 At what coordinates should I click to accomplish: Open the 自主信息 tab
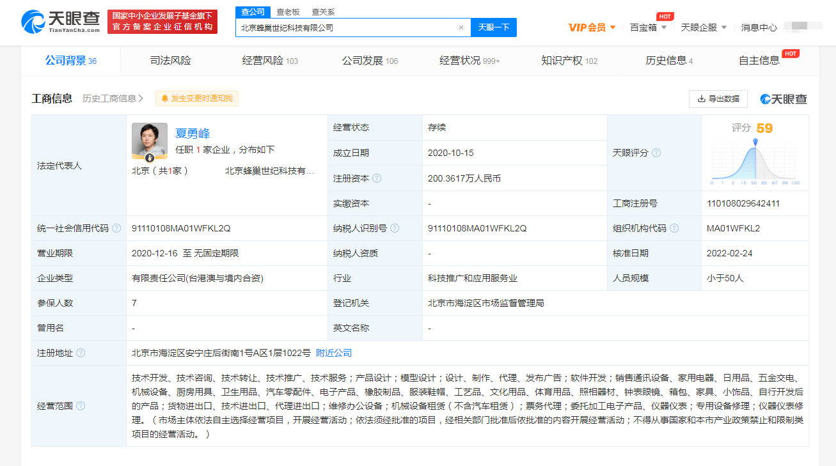click(759, 61)
